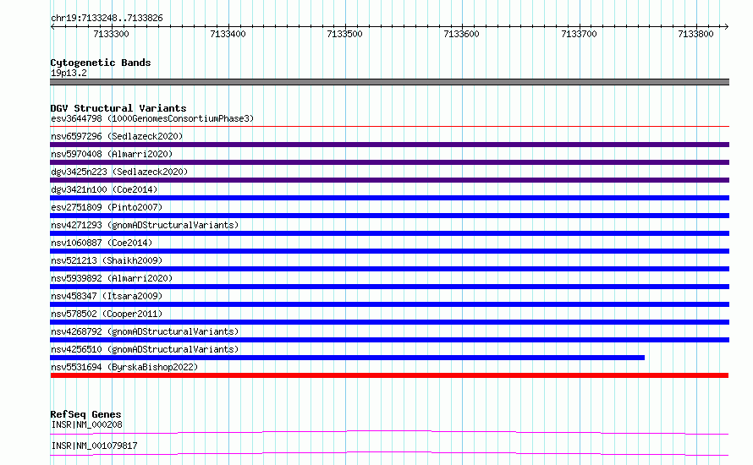Click the purple nsv5970408 variant bar
The width and height of the screenshot is (753, 465).
click(x=389, y=162)
